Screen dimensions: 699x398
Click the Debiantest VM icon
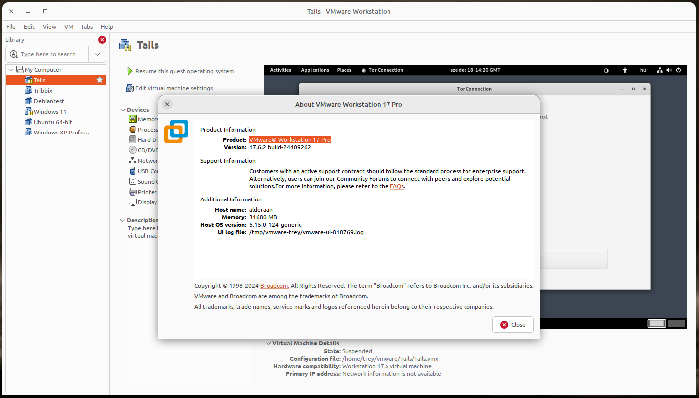point(29,101)
